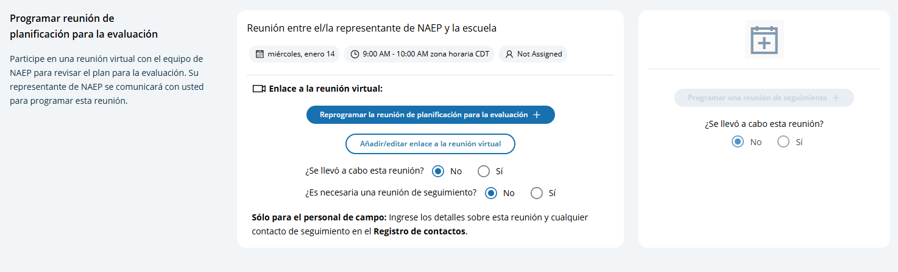Choose No for follow-up meeting needed

[491, 193]
